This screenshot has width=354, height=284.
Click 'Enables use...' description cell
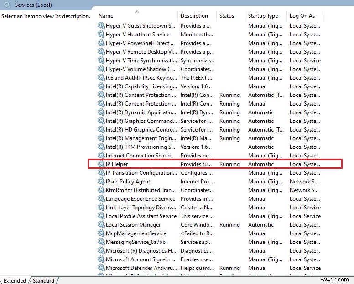pyautogui.click(x=197, y=259)
